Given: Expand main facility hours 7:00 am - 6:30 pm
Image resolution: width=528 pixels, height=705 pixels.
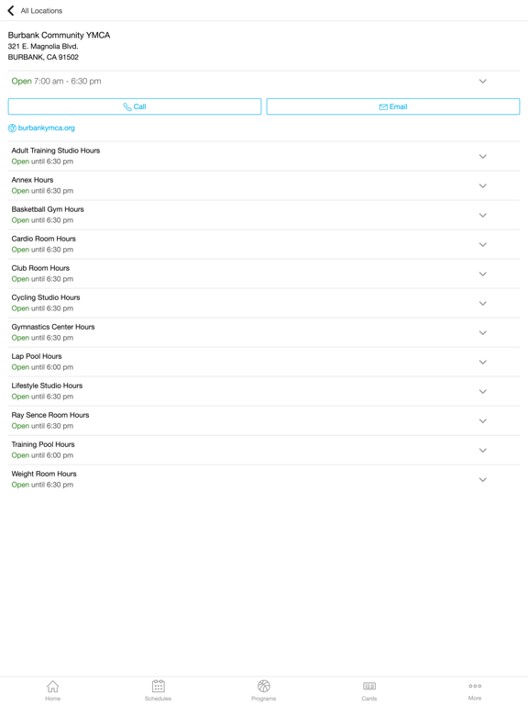Looking at the screenshot, I should [483, 82].
